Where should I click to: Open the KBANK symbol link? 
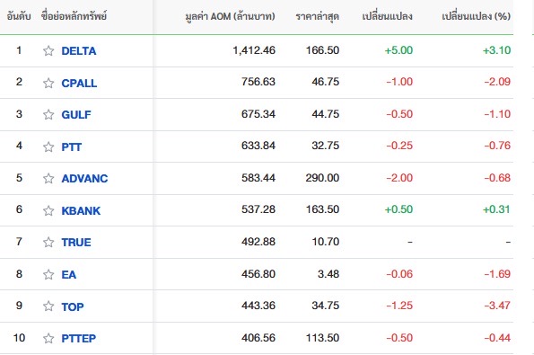coord(81,210)
